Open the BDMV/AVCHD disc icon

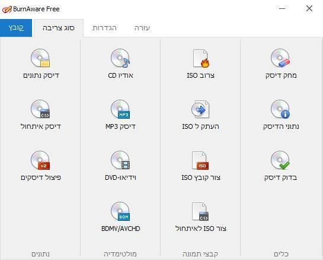click(120, 211)
